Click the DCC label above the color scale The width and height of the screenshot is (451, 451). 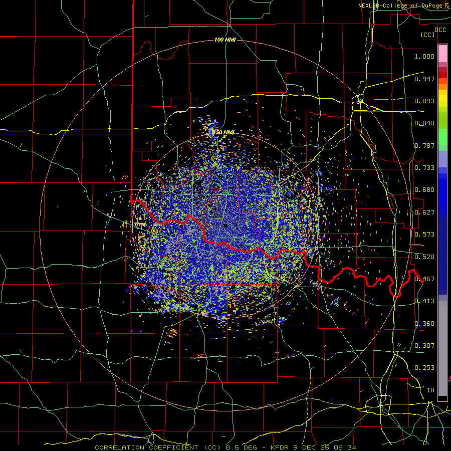(x=440, y=30)
